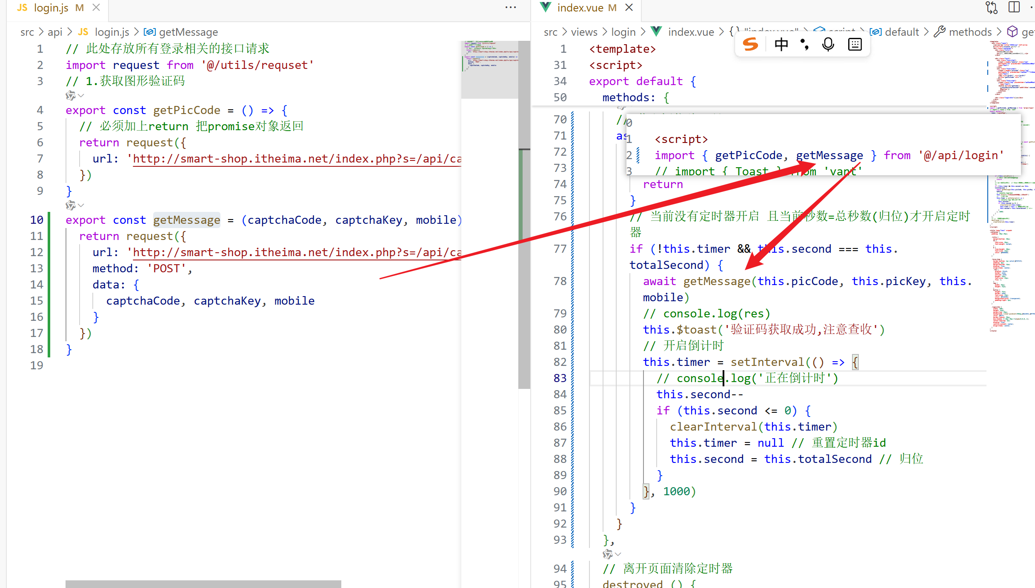
Task: Switch to the index.vue tab
Action: pyautogui.click(x=580, y=8)
